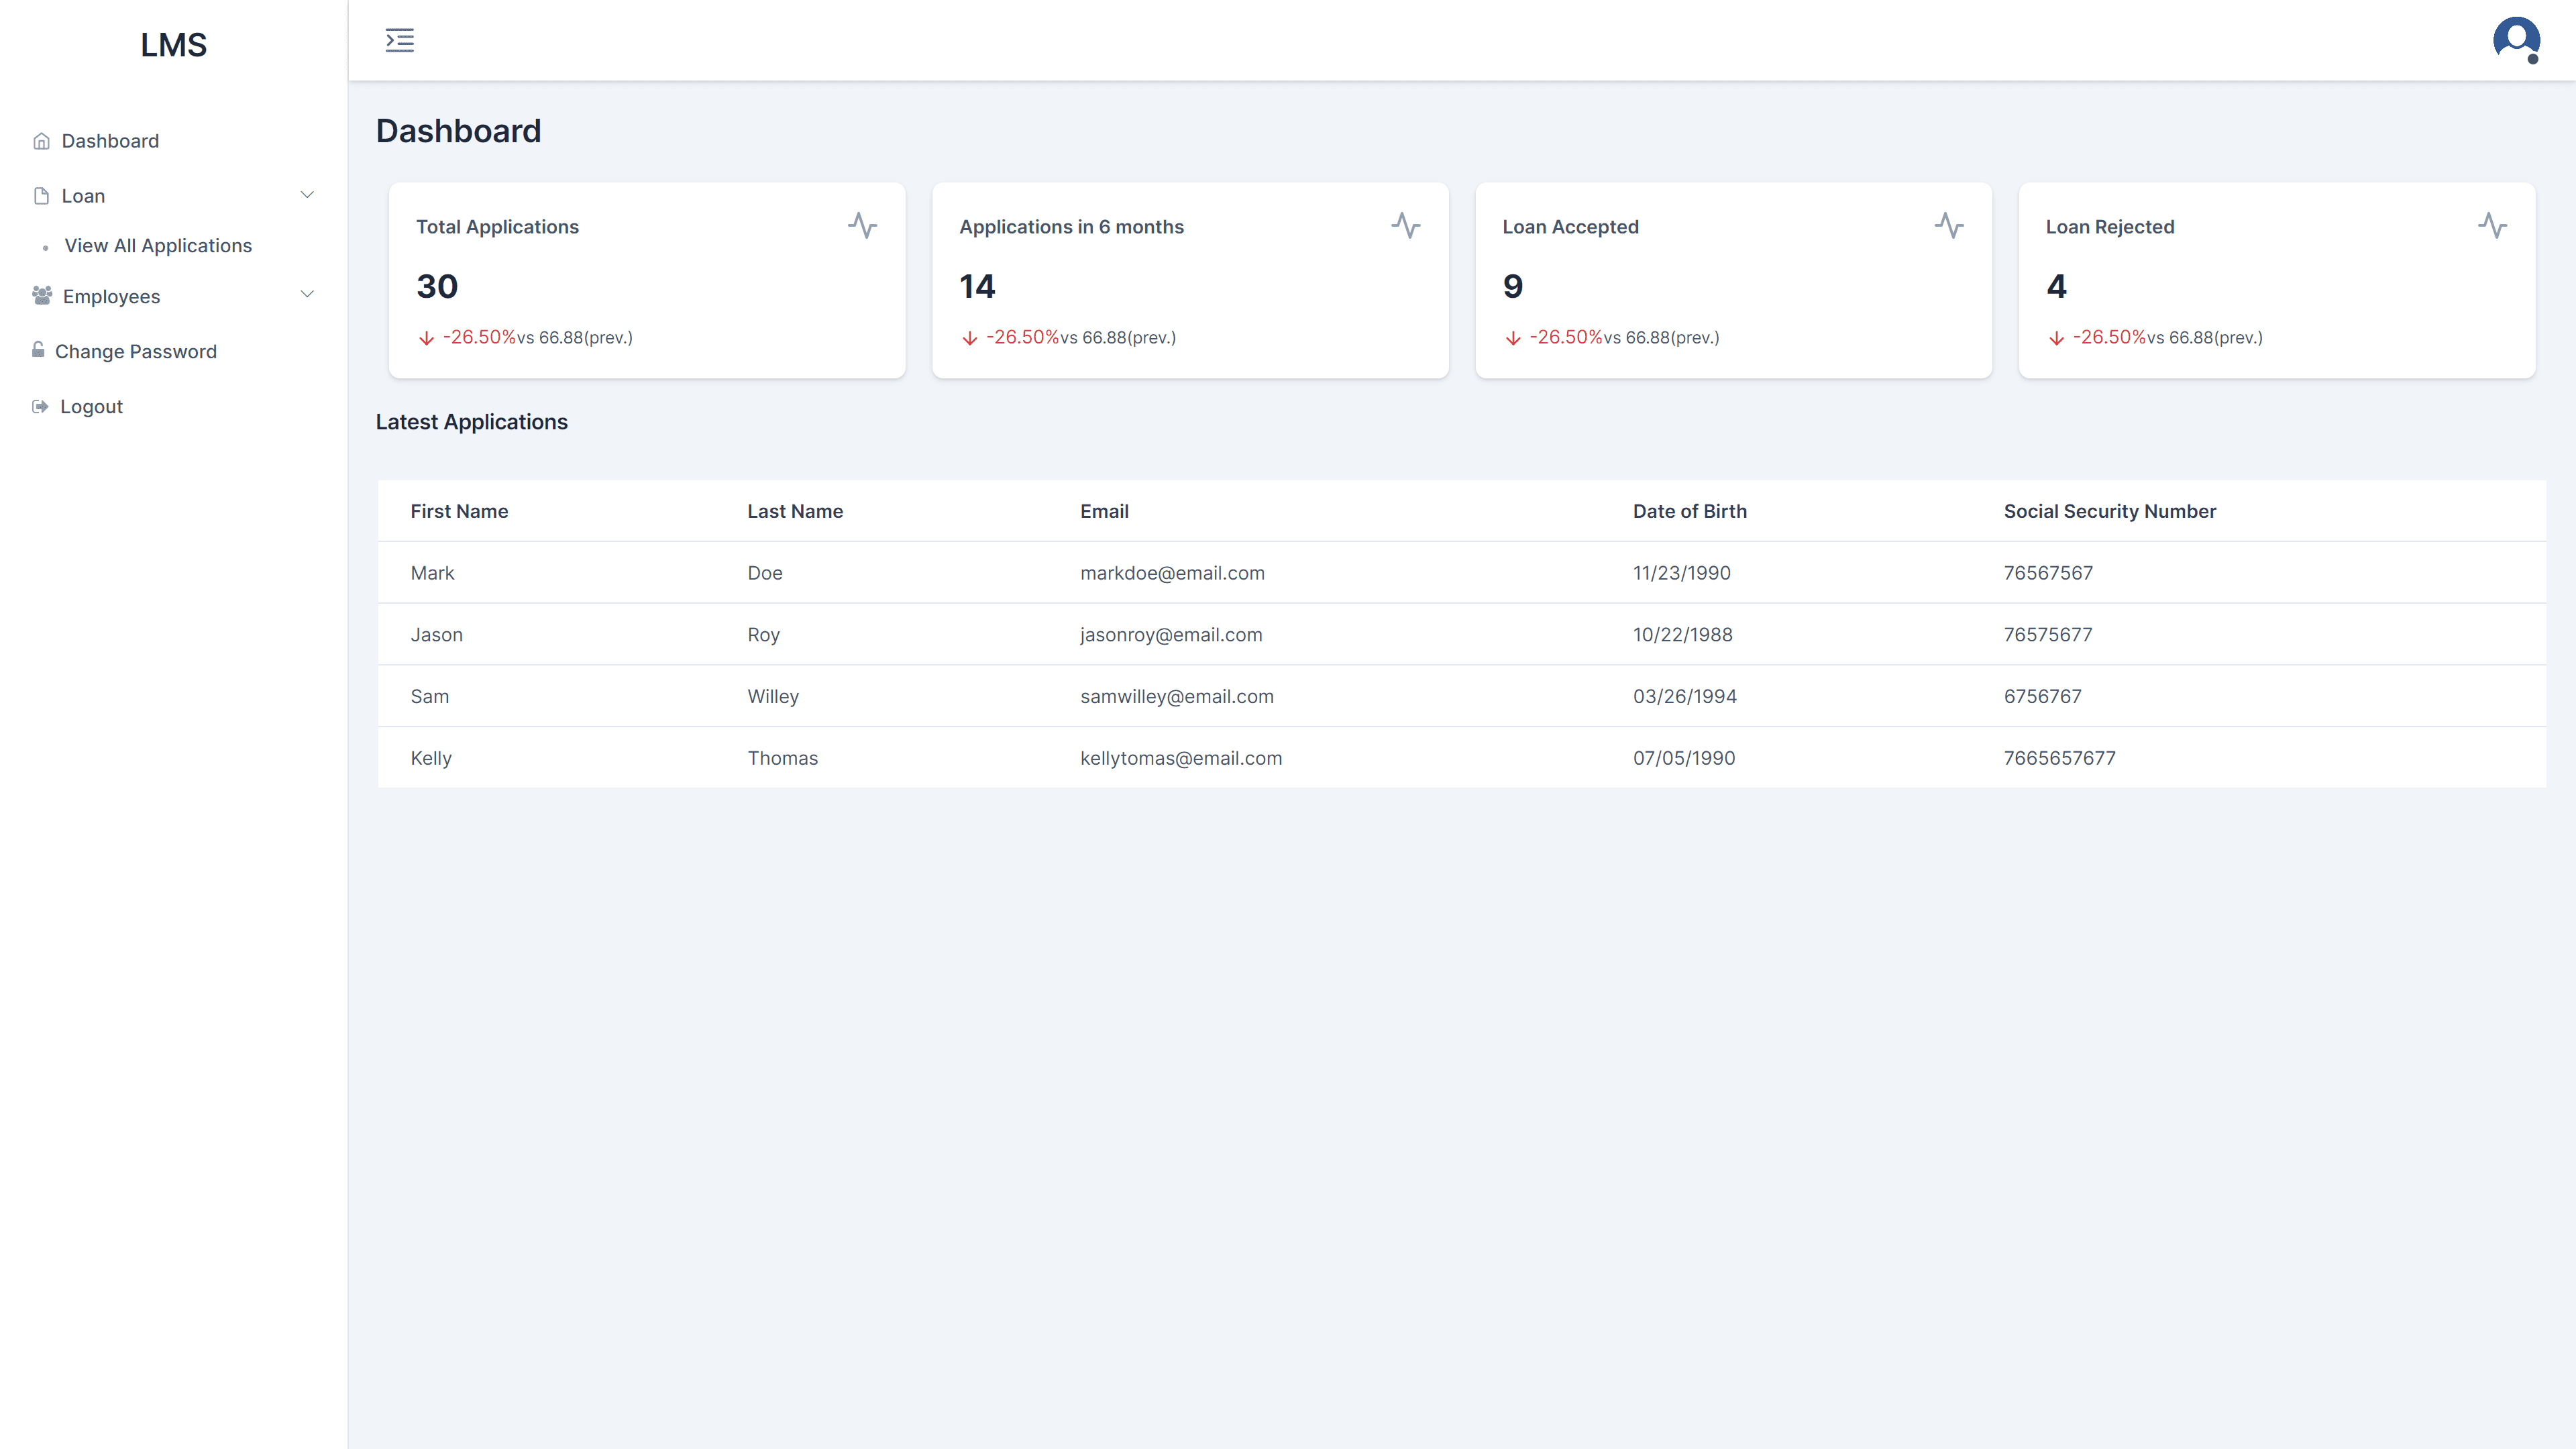Click SSN 76575677
This screenshot has width=2576, height=1449.
pos(2048,635)
